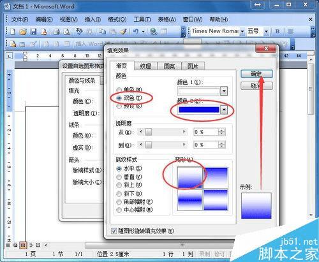Click the blue 颜色 2 color swatch
319x262 pixels.
point(199,110)
